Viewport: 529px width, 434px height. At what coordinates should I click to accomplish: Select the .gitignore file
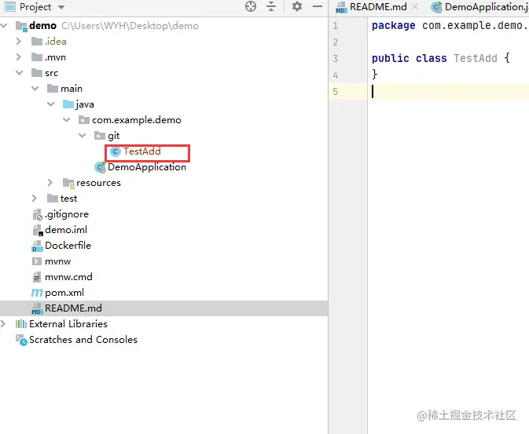point(67,214)
